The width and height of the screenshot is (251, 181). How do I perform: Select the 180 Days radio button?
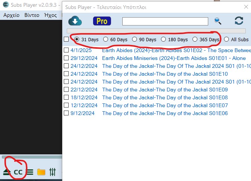pyautogui.click(x=163, y=39)
